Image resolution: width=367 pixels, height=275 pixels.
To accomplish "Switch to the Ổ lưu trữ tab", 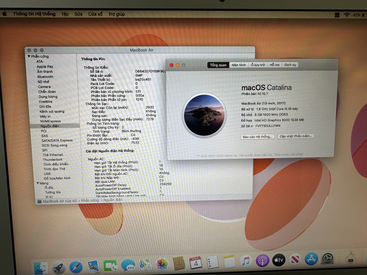I will (x=257, y=65).
